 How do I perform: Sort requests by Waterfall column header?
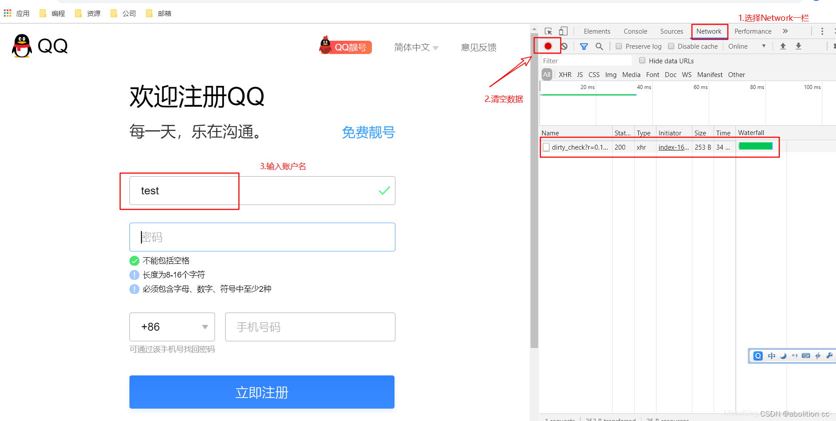pyautogui.click(x=785, y=133)
